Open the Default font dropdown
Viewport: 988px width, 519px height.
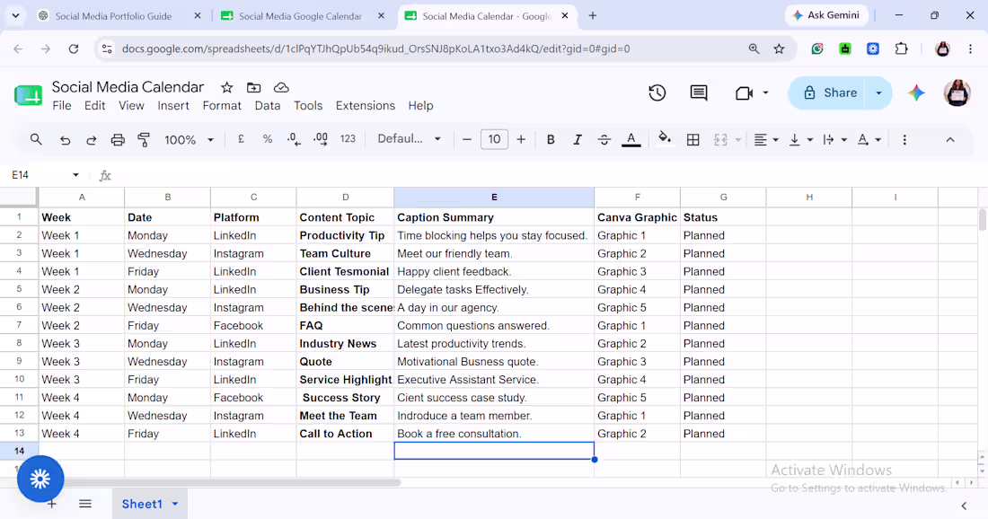click(409, 139)
